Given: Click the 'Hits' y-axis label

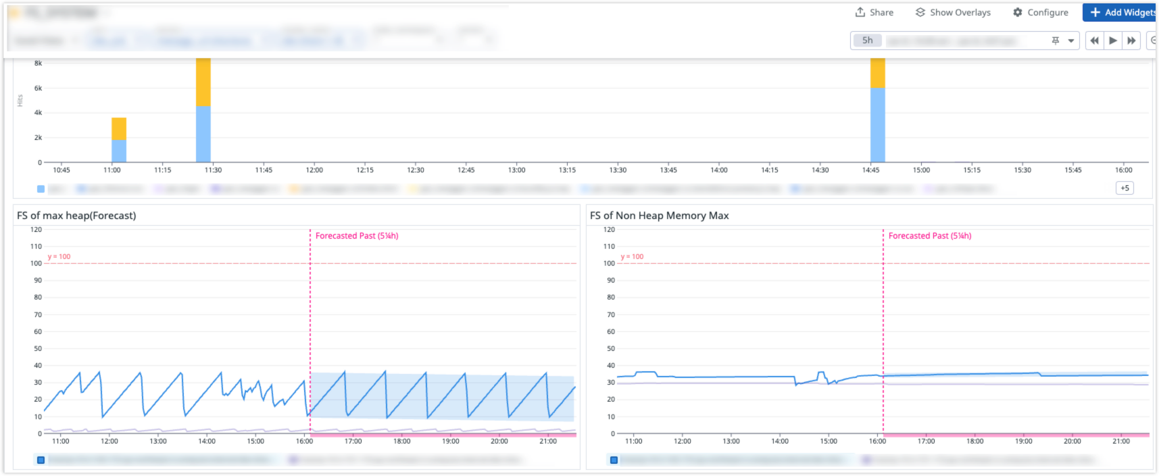Looking at the screenshot, I should [20, 100].
